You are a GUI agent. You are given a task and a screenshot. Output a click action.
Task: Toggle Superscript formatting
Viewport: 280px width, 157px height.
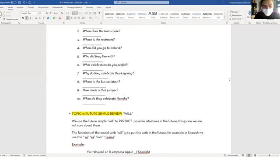point(44,18)
